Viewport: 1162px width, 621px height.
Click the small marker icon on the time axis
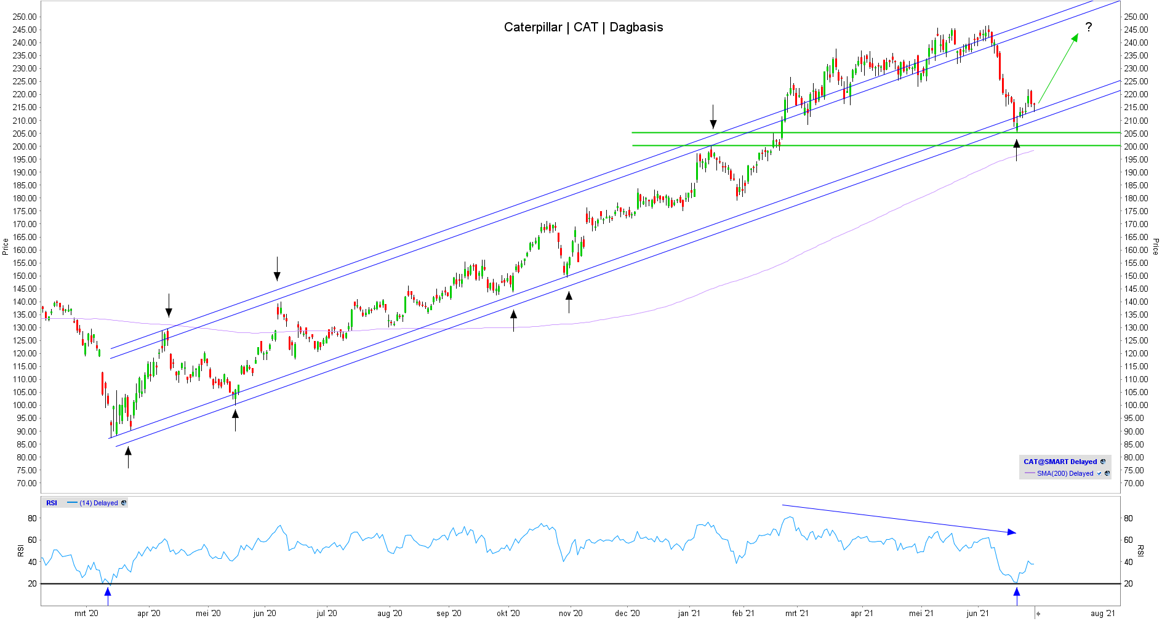(1038, 614)
